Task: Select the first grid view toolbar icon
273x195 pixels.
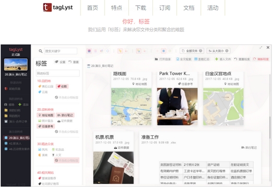Action: [x=89, y=51]
